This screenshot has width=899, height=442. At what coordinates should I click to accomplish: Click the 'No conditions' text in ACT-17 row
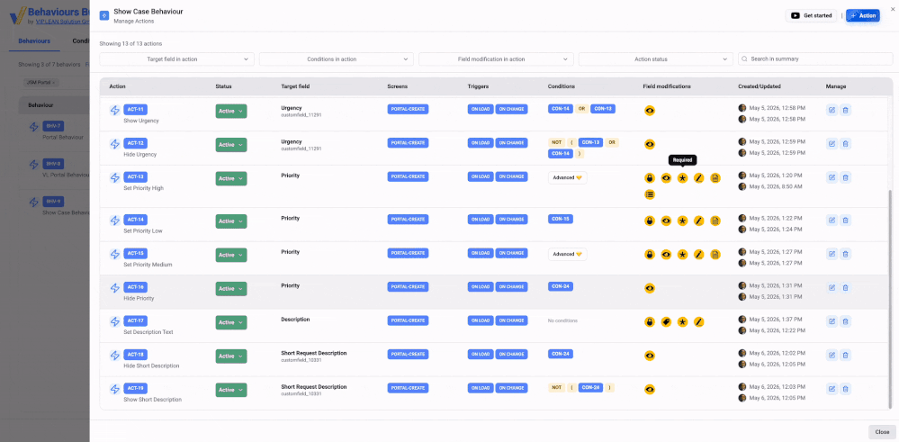(562, 320)
